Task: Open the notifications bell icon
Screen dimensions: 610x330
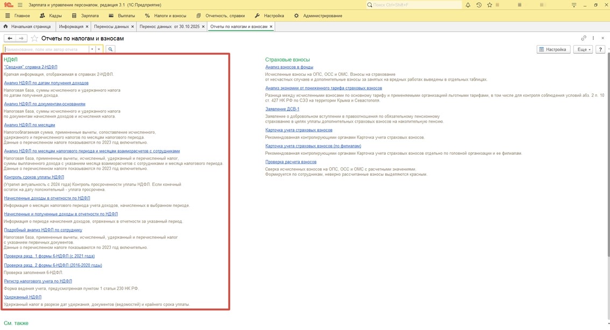Action: coord(468,5)
